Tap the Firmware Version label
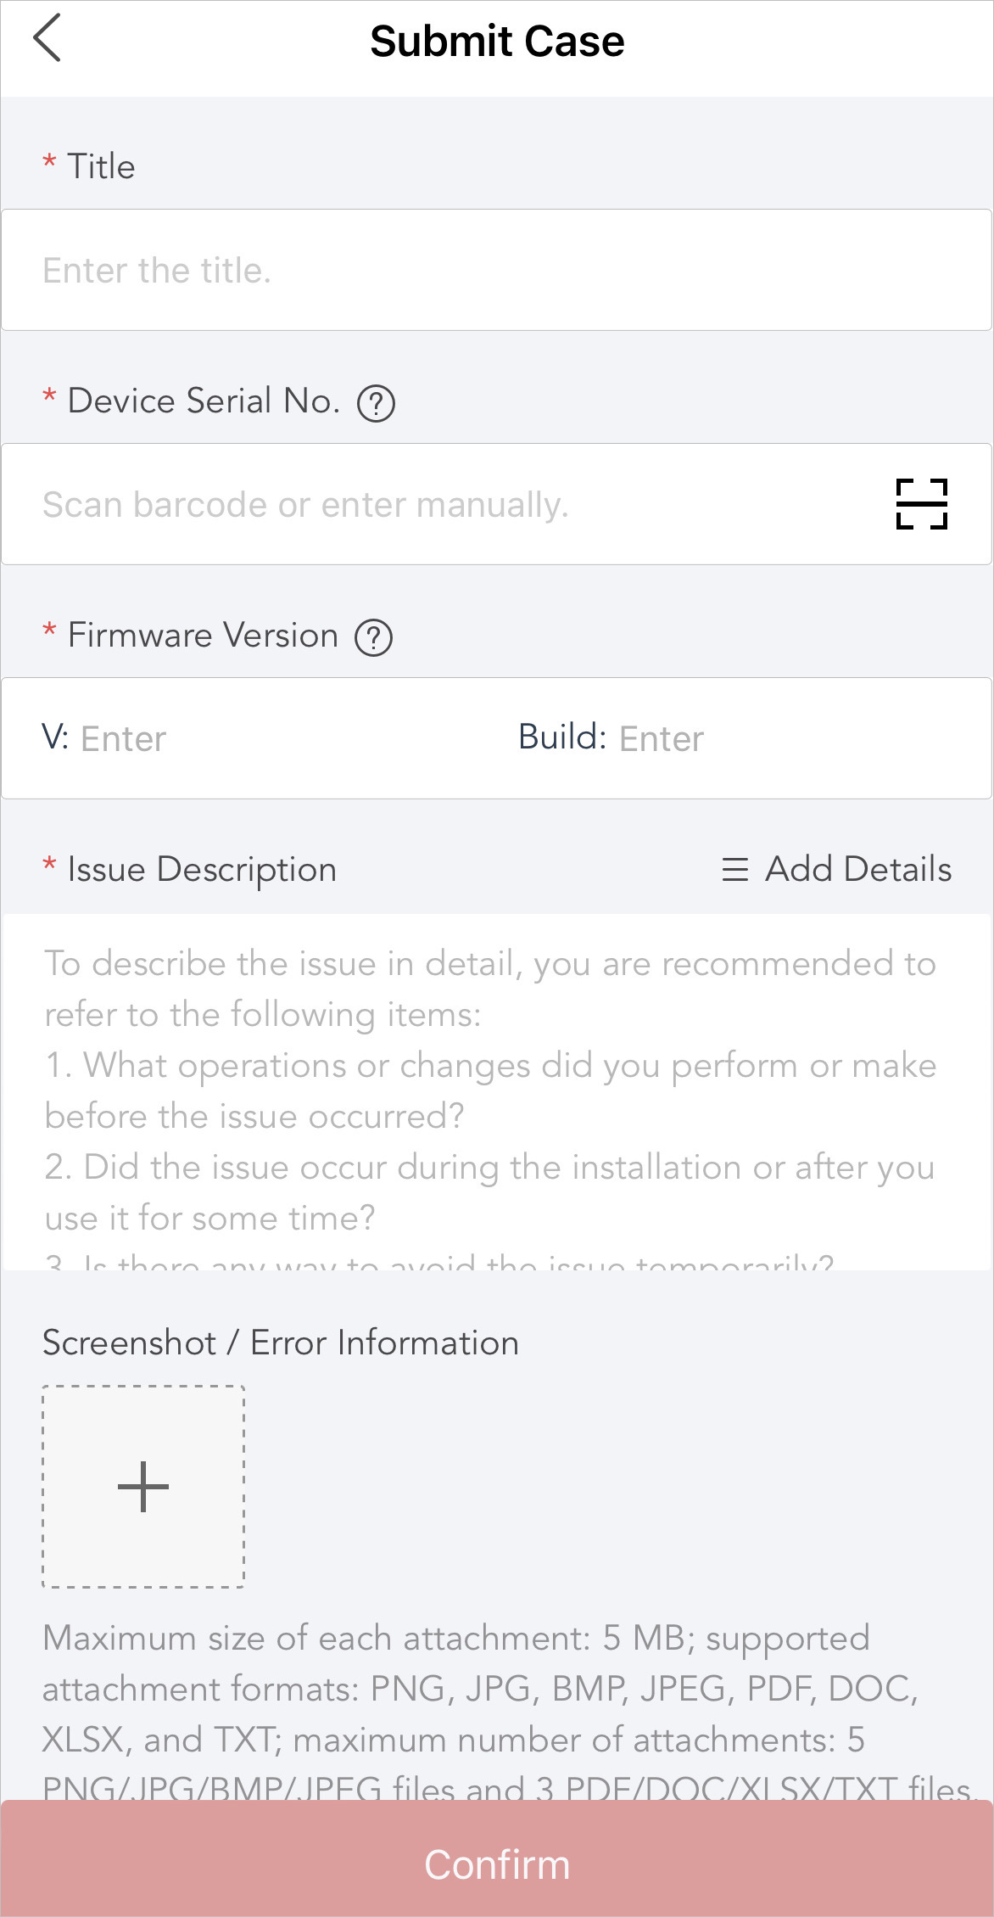The height and width of the screenshot is (1917, 994). point(203,635)
